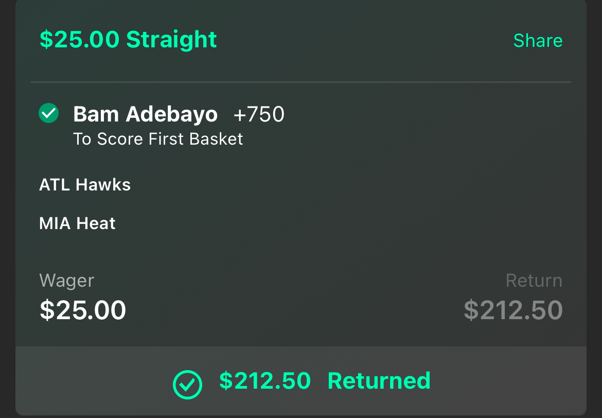Image resolution: width=602 pixels, height=418 pixels.
Task: Click empty area right of MIA Heat
Action: pyautogui.click(x=346, y=223)
